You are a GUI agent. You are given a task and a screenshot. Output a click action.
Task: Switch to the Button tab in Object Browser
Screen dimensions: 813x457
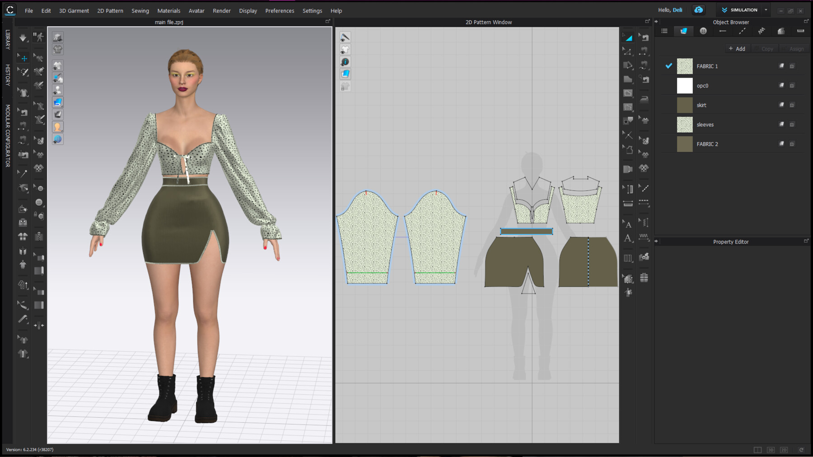coord(703,31)
